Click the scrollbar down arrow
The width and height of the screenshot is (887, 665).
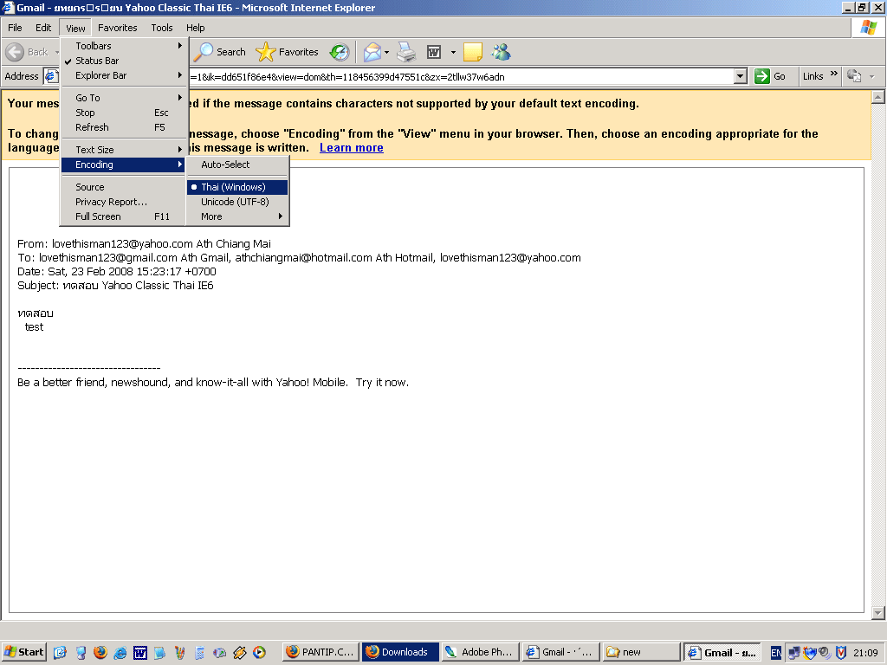pos(878,613)
